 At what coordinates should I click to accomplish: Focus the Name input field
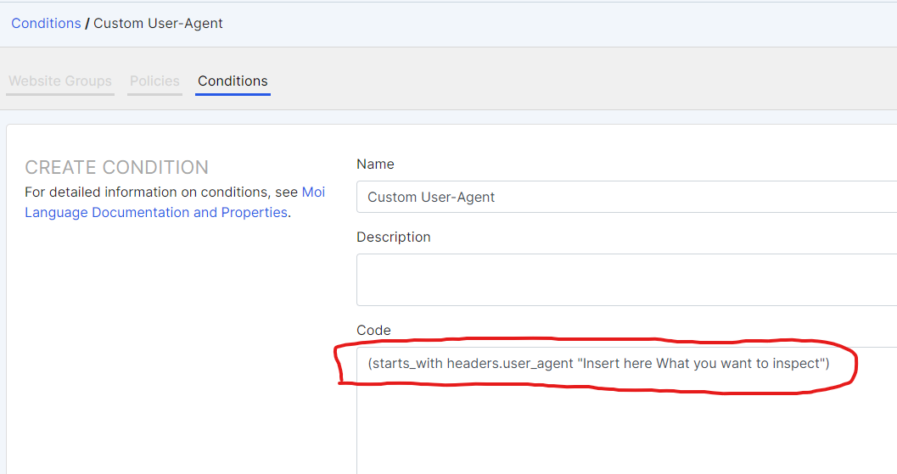626,197
